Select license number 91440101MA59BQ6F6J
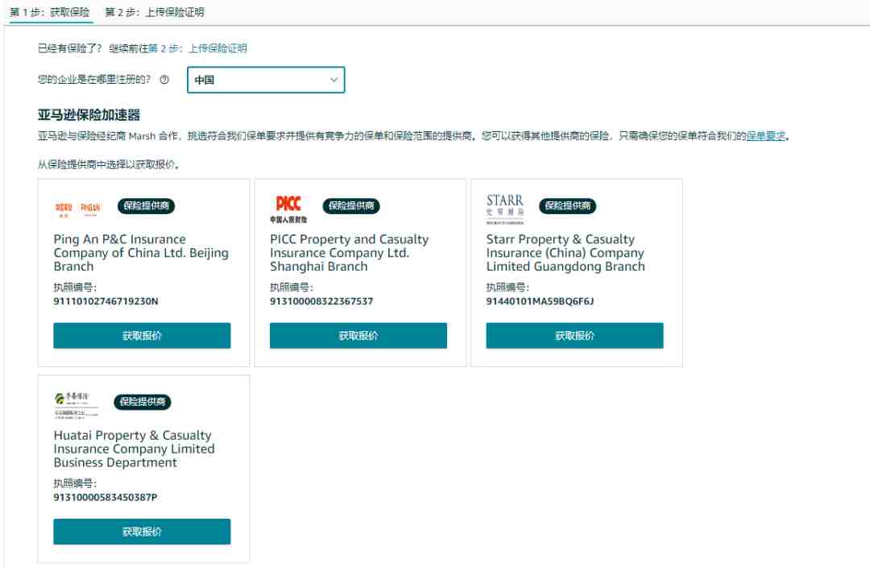Screen dimensions: 870x567 541,301
